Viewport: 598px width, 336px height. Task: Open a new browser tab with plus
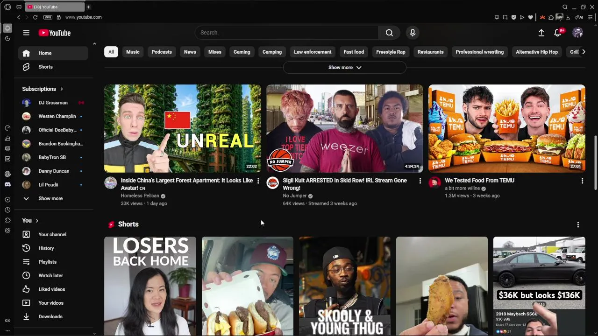(88, 7)
